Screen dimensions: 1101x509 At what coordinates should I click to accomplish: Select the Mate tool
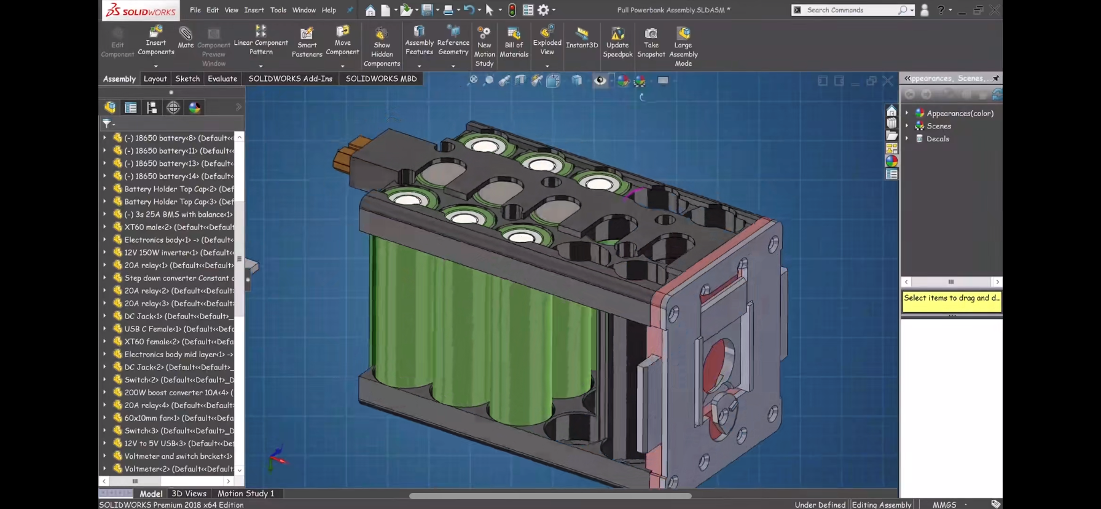click(x=186, y=37)
